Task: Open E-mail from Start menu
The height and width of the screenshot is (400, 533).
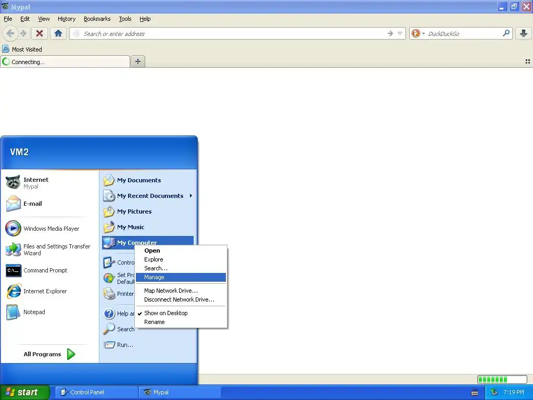Action: [x=49, y=204]
